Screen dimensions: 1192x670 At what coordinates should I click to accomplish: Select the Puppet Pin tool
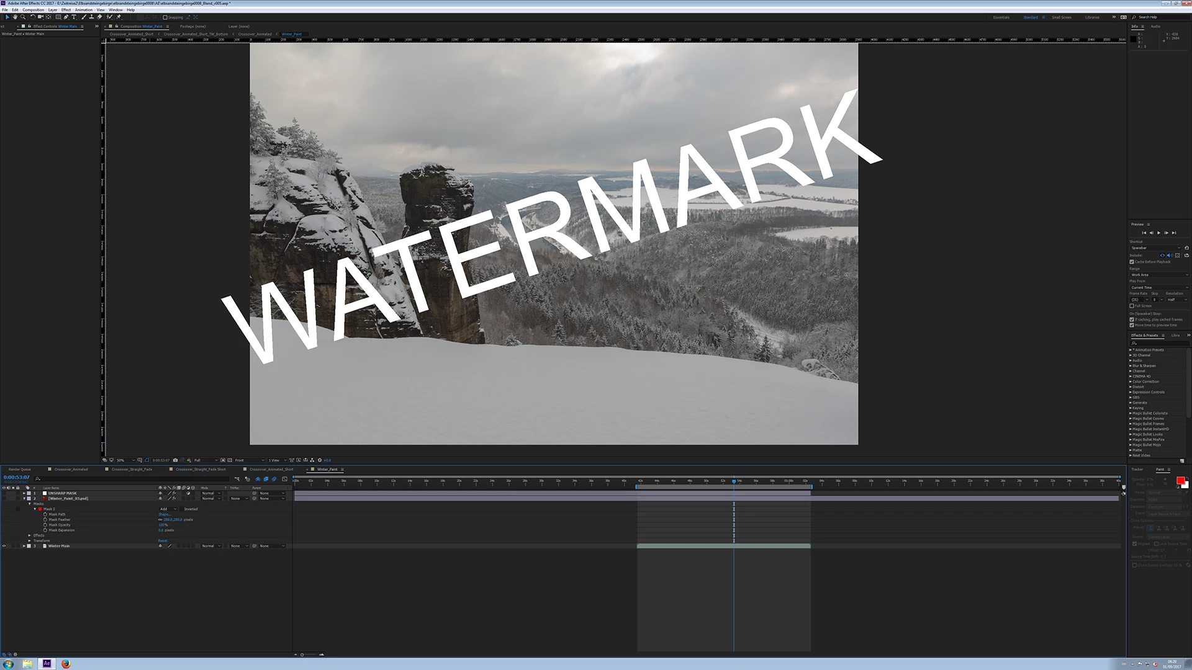pos(119,17)
